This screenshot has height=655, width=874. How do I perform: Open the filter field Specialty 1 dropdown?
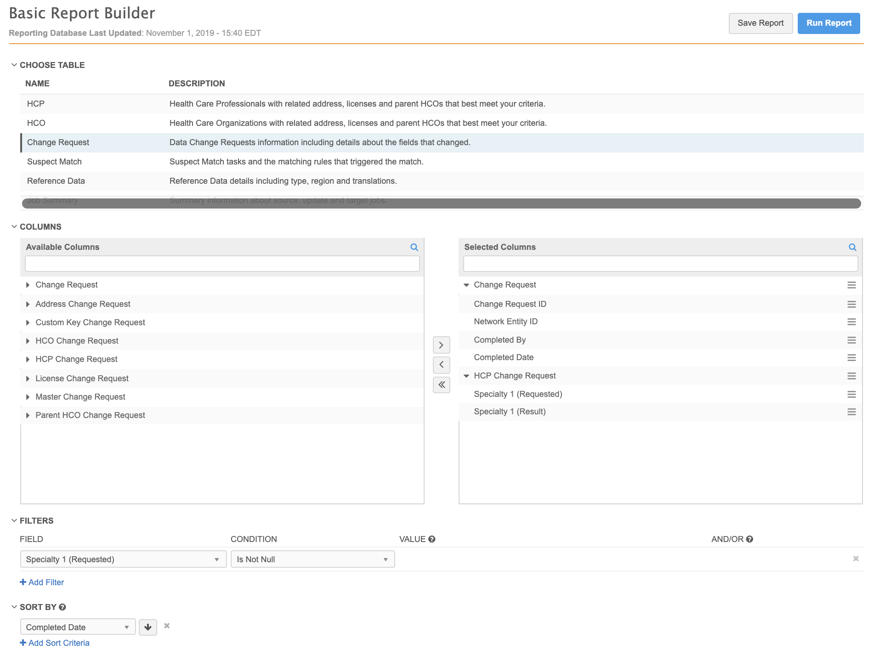coord(123,559)
